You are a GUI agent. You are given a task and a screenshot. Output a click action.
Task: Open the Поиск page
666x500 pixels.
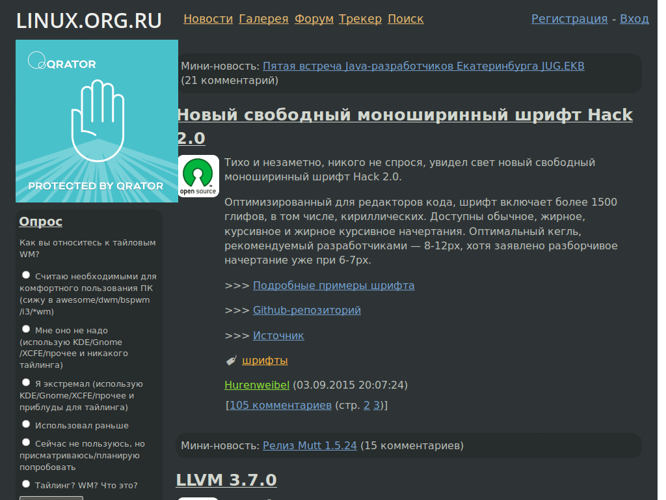(x=406, y=19)
